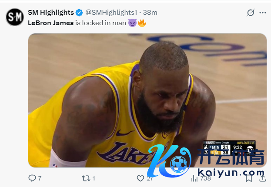Reply to the tweet via the comment icon
The width and height of the screenshot is (271, 187).
click(32, 178)
